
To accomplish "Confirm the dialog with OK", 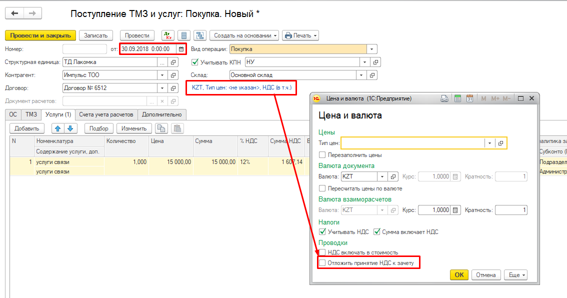I will pyautogui.click(x=459, y=275).
